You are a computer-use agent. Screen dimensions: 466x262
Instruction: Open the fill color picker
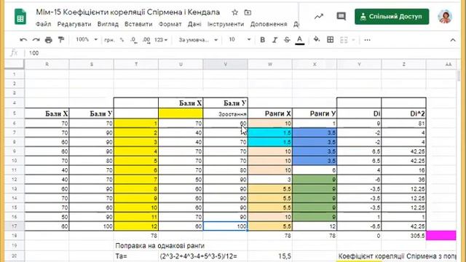(x=317, y=39)
